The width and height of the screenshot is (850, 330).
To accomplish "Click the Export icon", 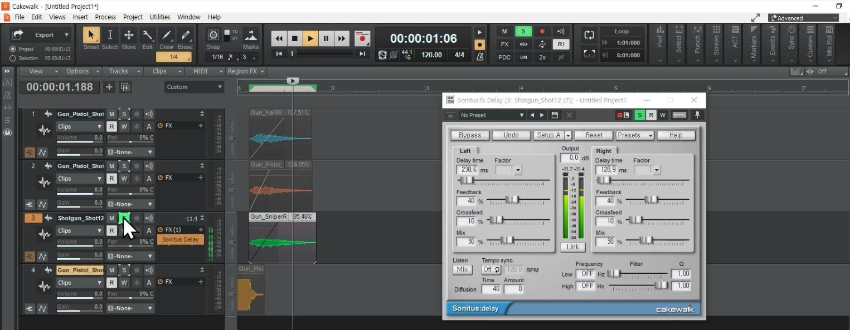I will (x=18, y=35).
